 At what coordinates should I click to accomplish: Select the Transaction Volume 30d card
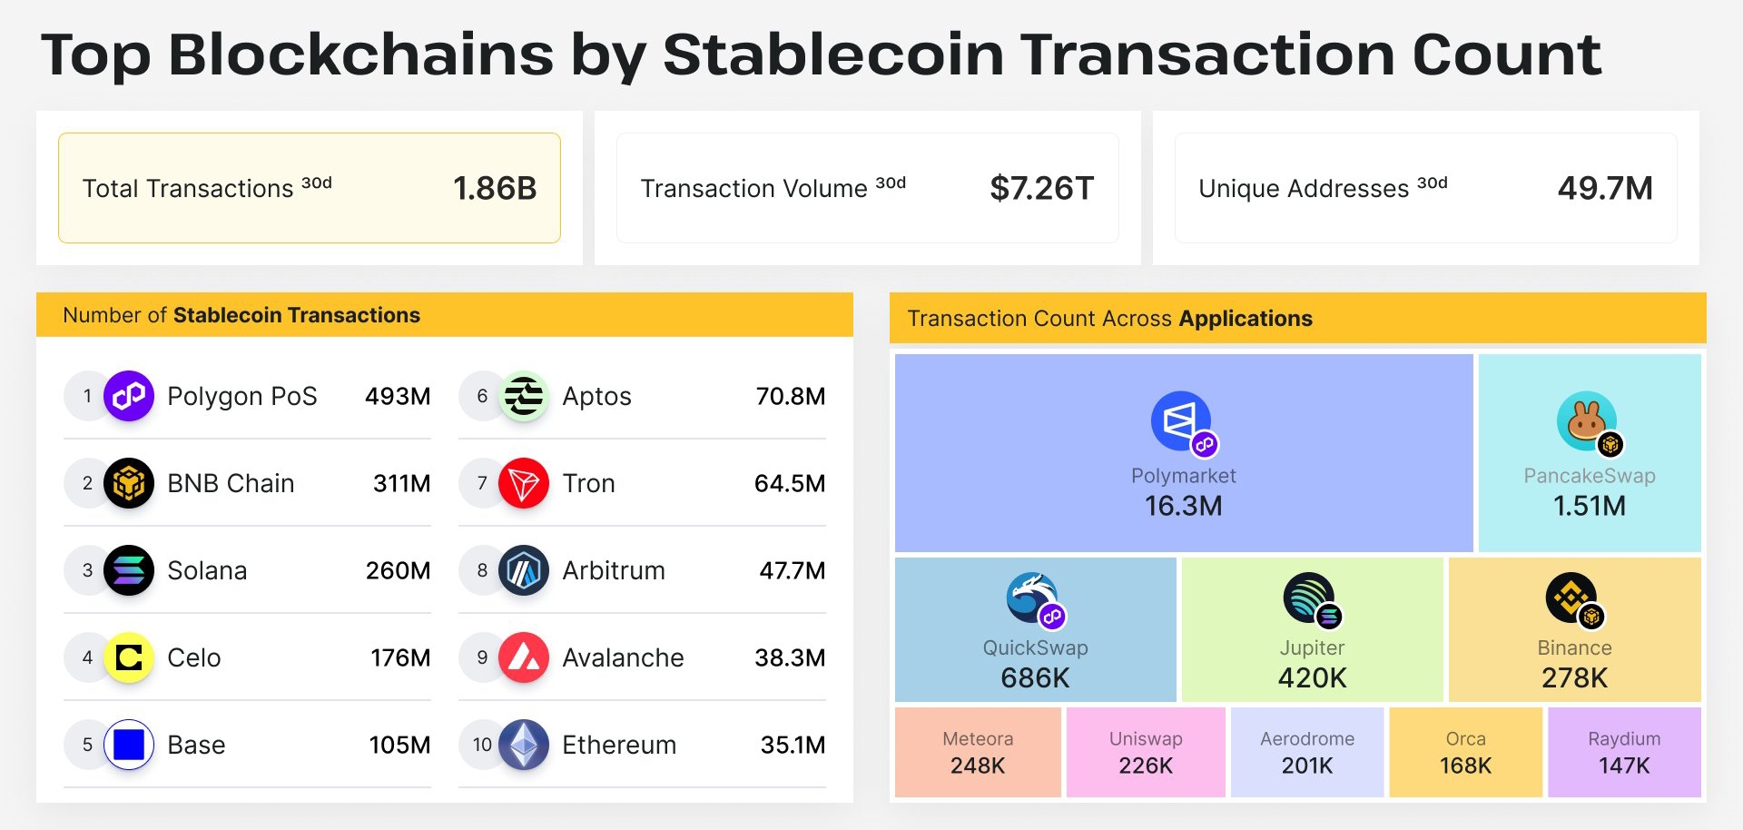(x=868, y=188)
